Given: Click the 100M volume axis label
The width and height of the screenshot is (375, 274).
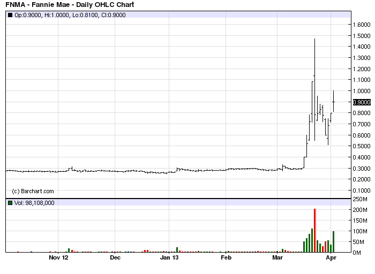Looking at the screenshot, I should [x=360, y=231].
